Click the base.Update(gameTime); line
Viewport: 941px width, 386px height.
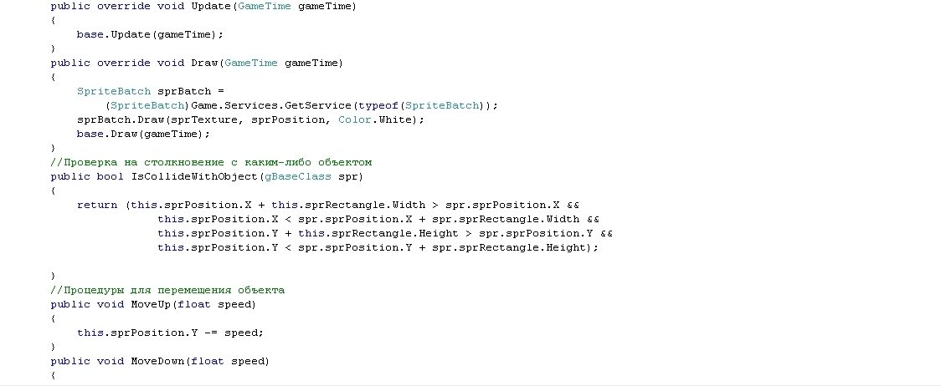[149, 35]
